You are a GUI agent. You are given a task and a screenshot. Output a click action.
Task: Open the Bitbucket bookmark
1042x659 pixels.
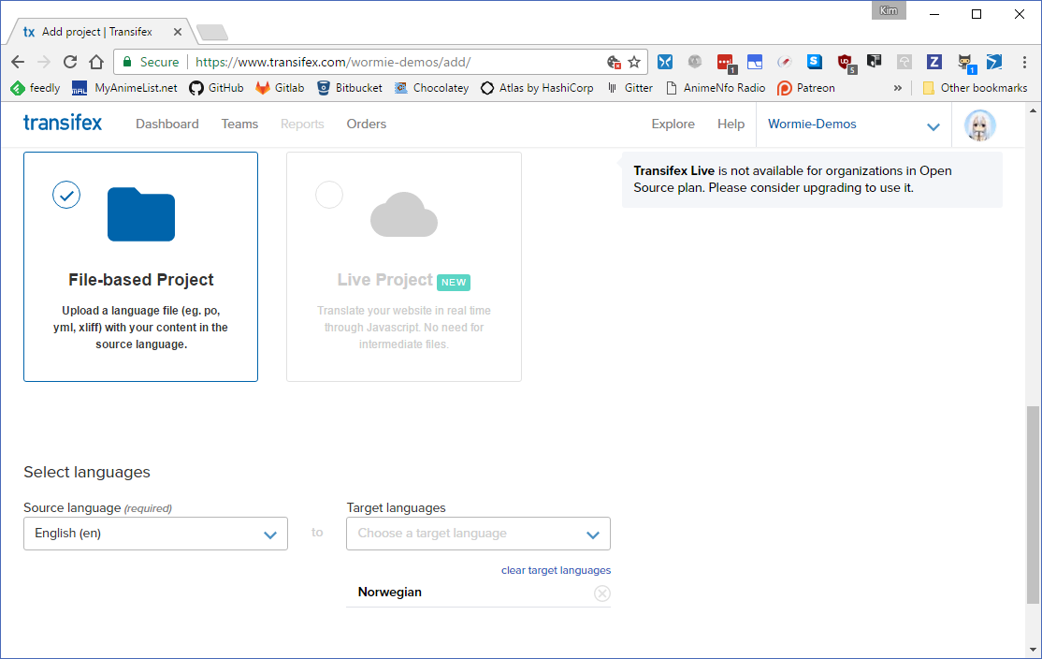click(350, 88)
